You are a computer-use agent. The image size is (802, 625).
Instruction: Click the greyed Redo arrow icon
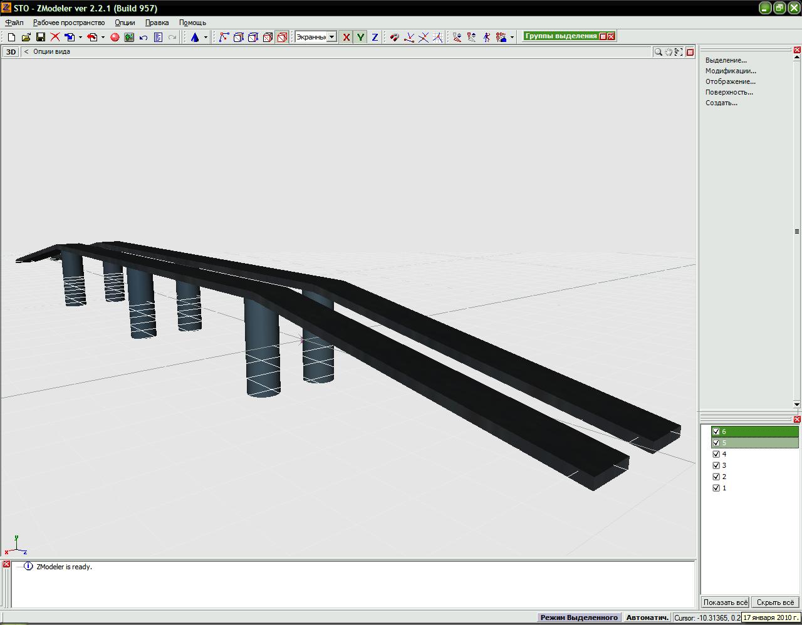coord(172,38)
